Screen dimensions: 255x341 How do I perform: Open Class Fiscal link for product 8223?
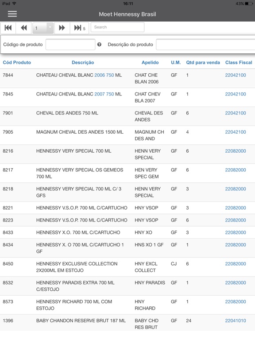coord(236,220)
